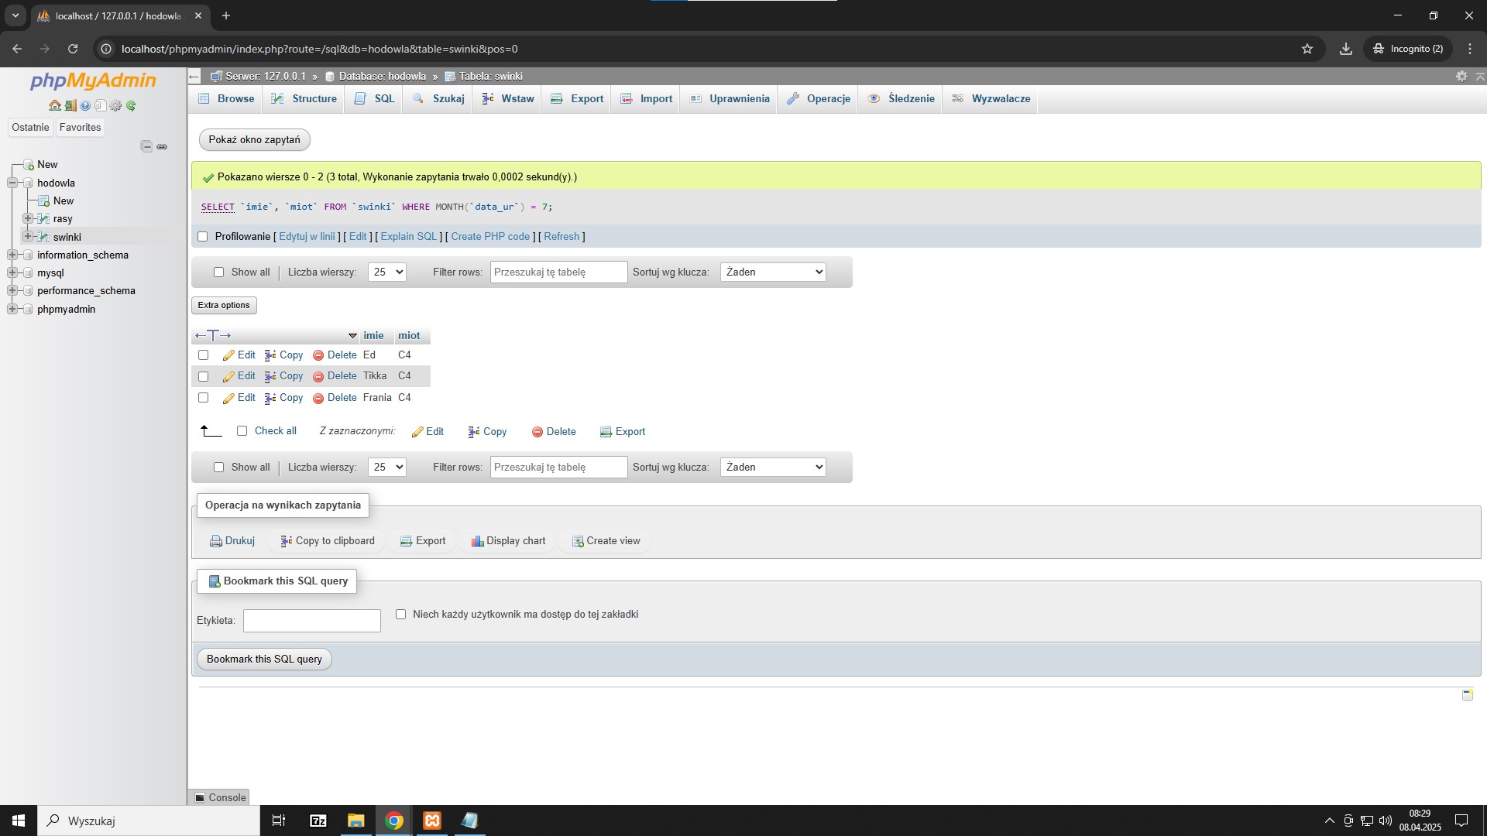Viewport: 1487px width, 836px height.
Task: Open the Operacje tab
Action: pyautogui.click(x=819, y=99)
